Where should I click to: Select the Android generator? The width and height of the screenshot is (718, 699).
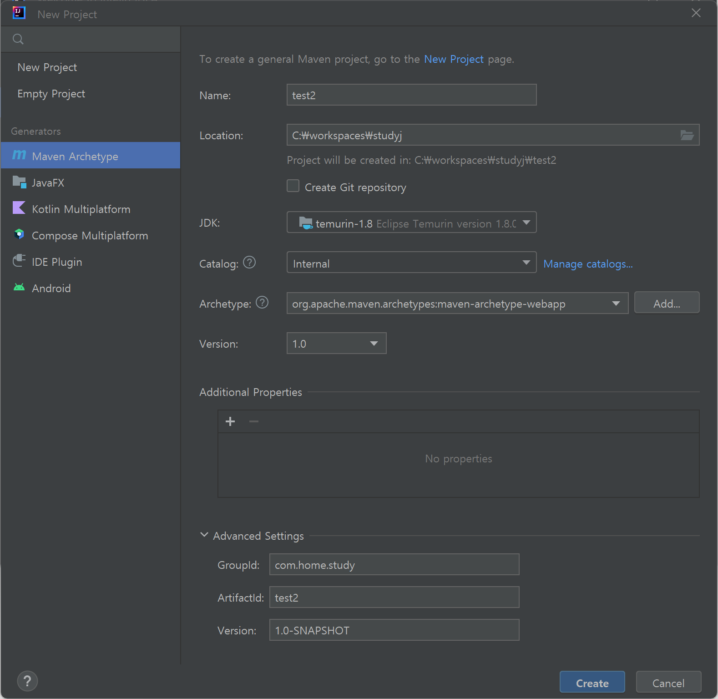point(91,288)
